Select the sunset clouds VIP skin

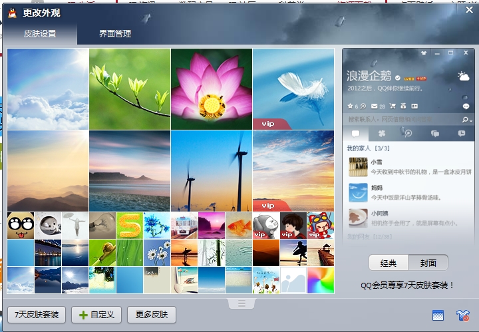pos(293,171)
